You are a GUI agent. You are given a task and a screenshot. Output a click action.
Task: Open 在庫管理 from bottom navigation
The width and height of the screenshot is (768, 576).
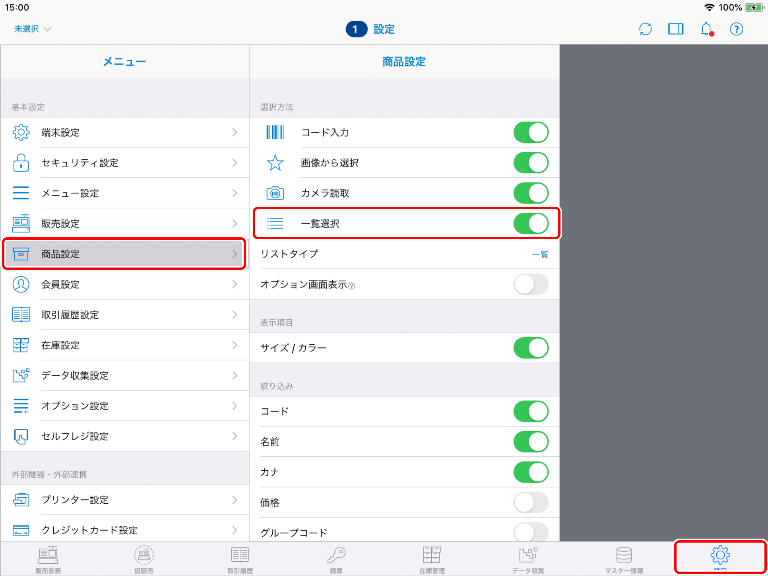click(432, 559)
